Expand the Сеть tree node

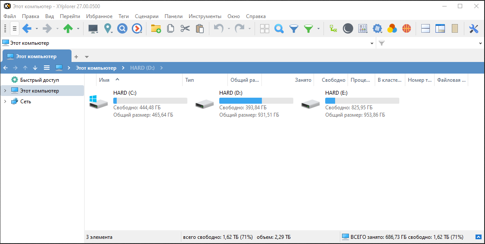click(x=5, y=101)
